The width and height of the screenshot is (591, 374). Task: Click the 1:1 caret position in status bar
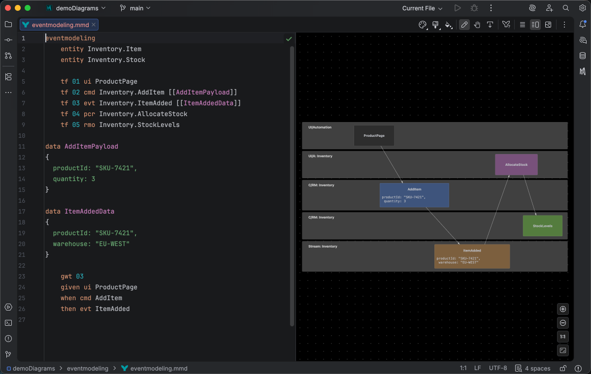463,368
